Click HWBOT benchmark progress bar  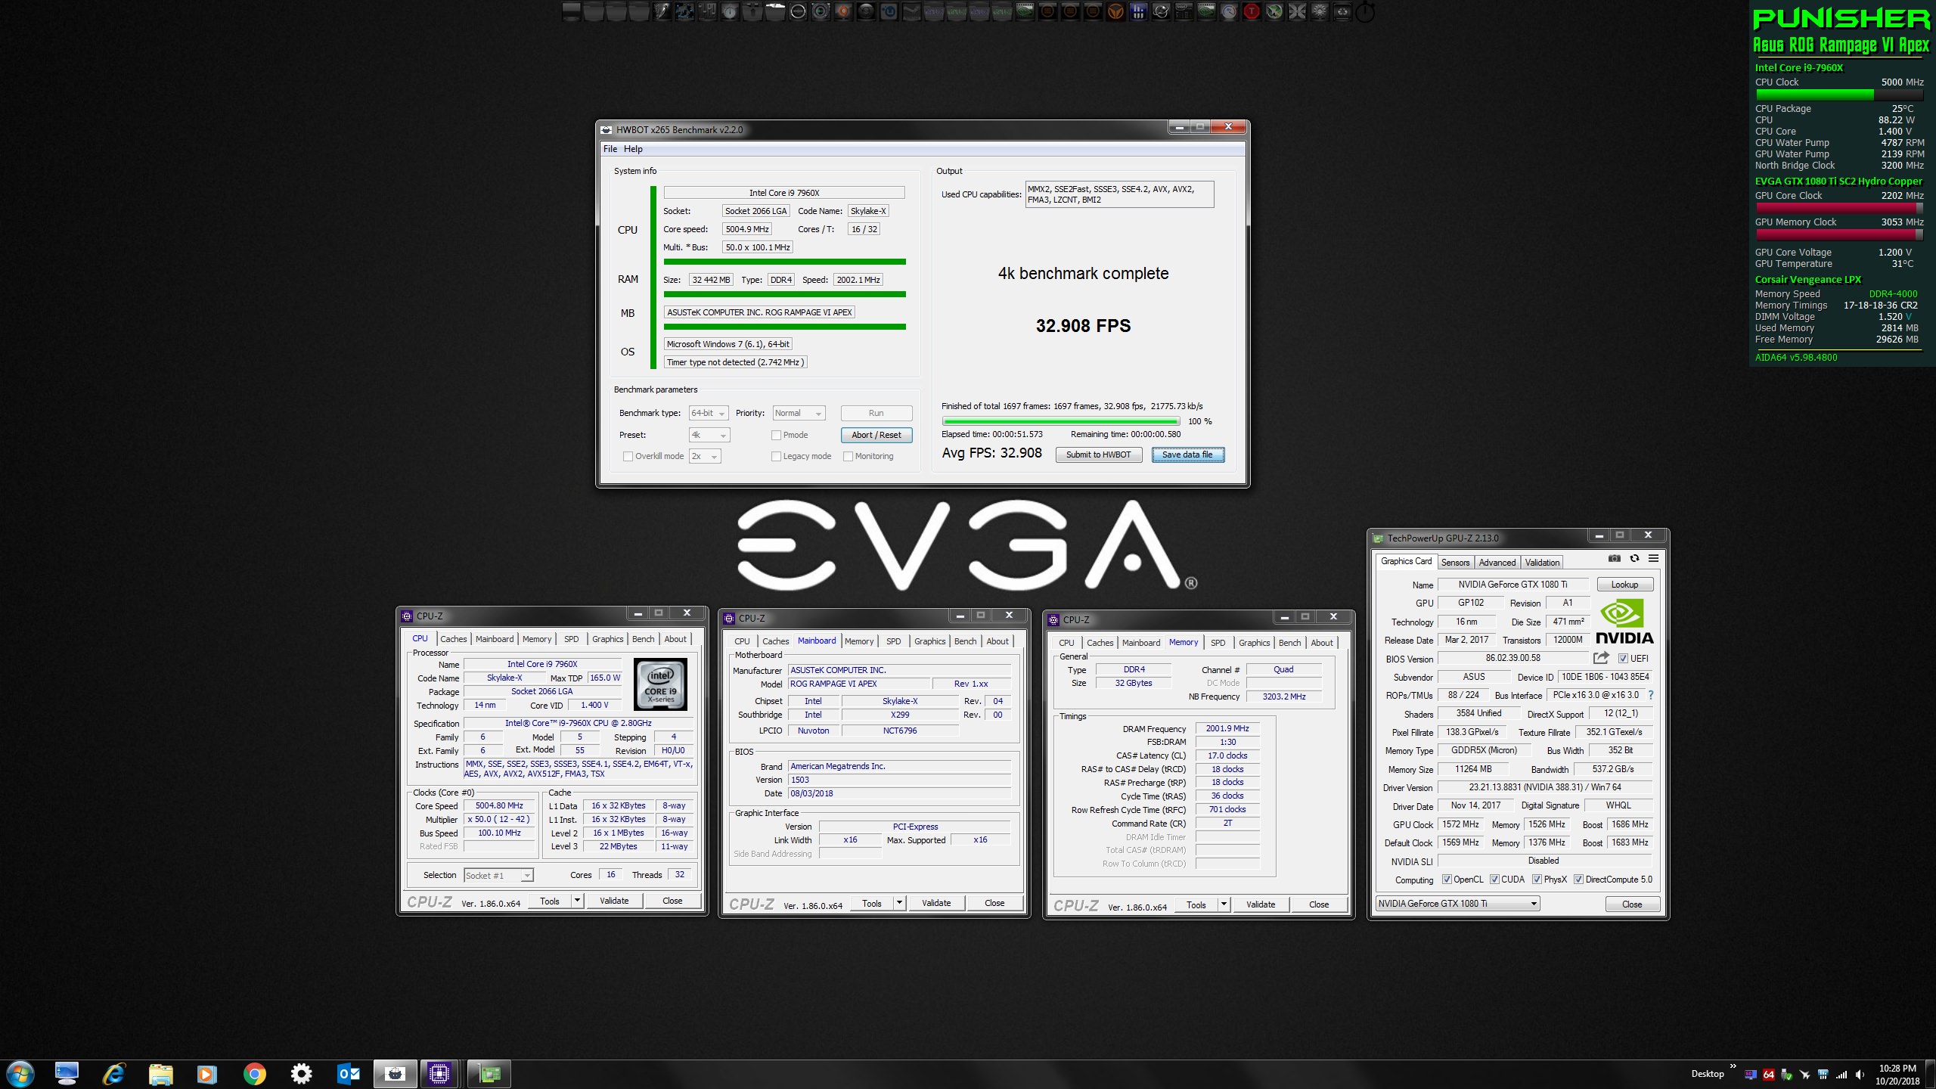pyautogui.click(x=1060, y=421)
